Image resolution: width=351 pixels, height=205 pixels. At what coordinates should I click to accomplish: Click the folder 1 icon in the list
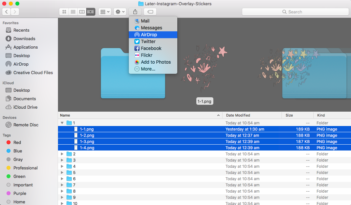pyautogui.click(x=69, y=123)
